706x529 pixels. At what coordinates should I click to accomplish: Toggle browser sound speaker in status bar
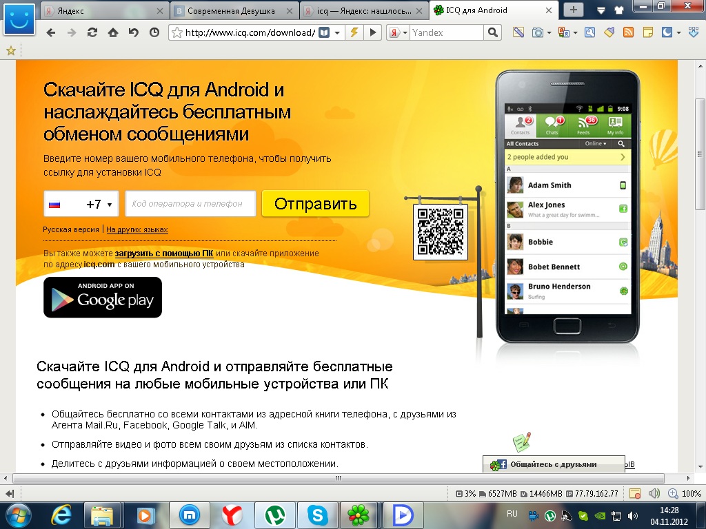pos(654,493)
